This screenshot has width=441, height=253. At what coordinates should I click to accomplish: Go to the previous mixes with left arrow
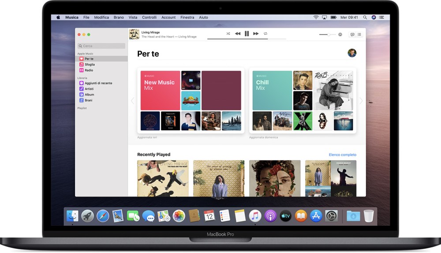(133, 100)
